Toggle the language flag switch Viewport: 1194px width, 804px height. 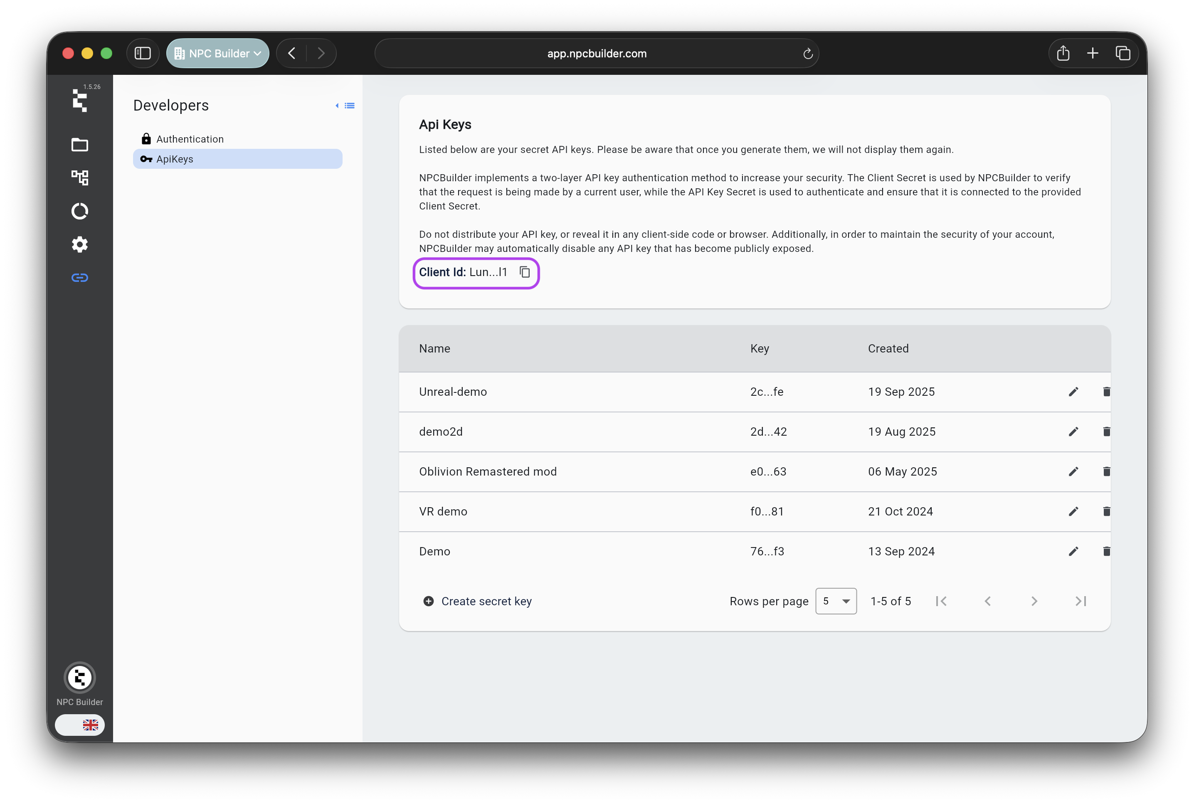pos(80,725)
